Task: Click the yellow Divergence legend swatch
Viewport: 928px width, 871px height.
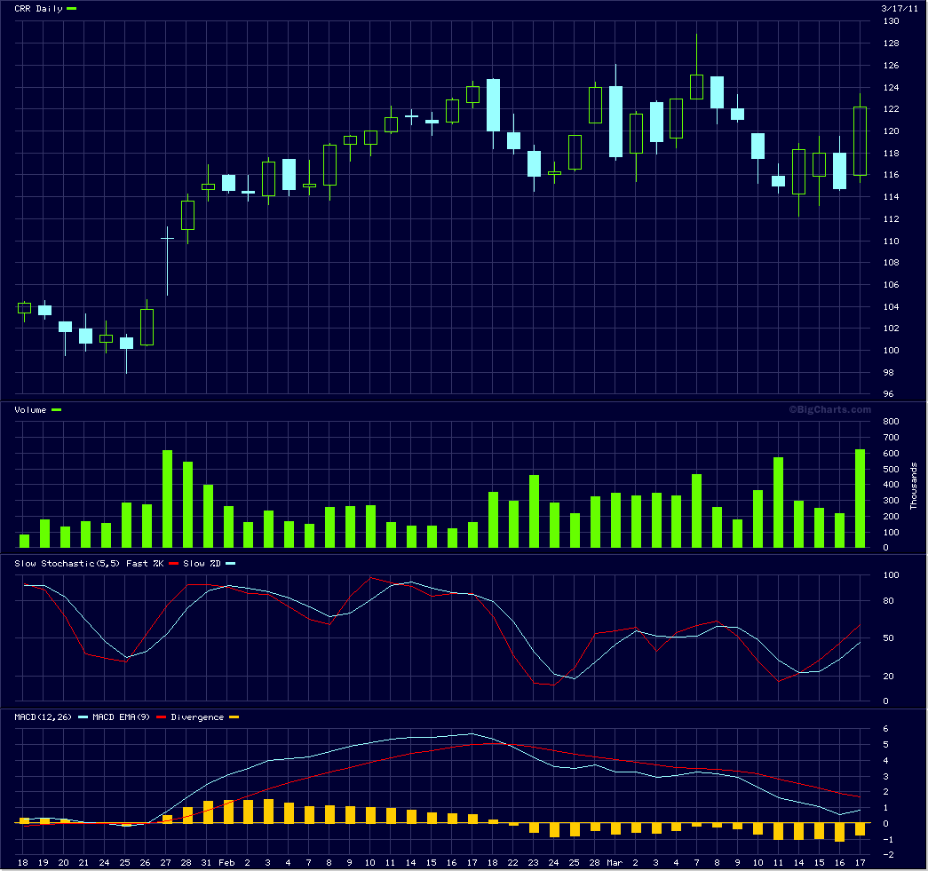Action: 234,717
